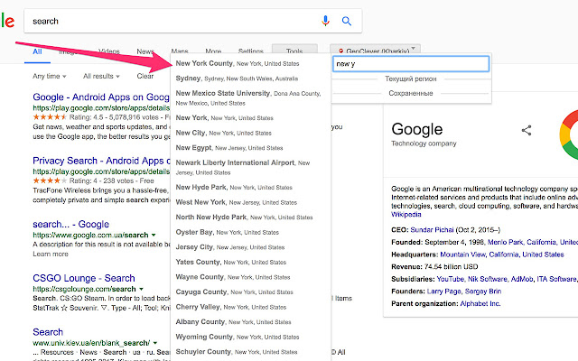This screenshot has width=578, height=361.
Task: Select New Hyde Park suggestion
Action: click(x=251, y=187)
